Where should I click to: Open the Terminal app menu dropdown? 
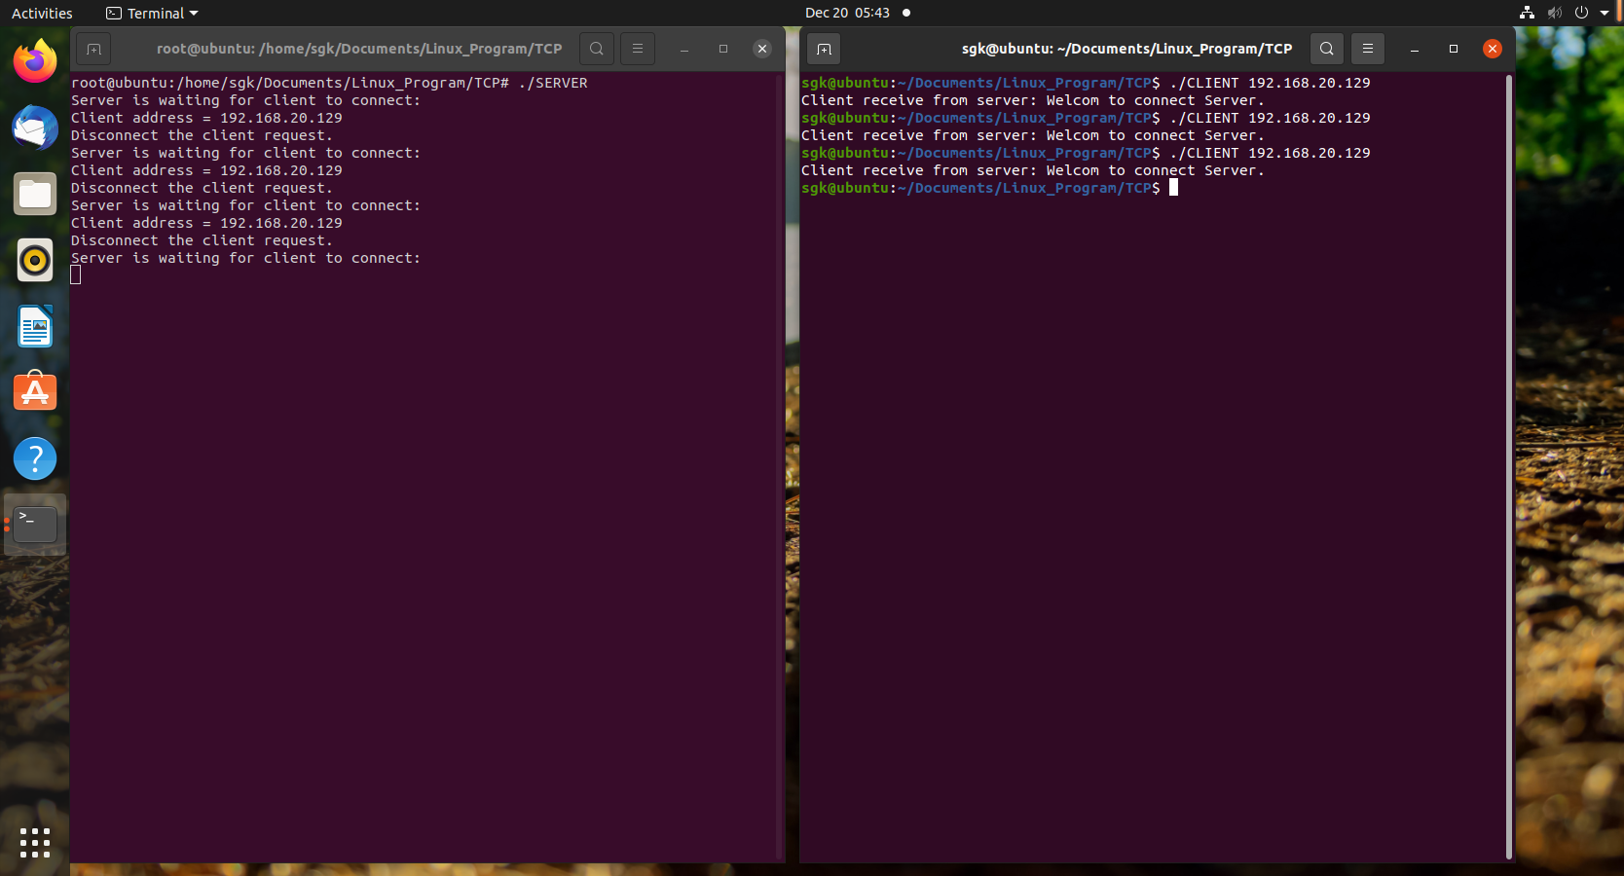coord(152,14)
